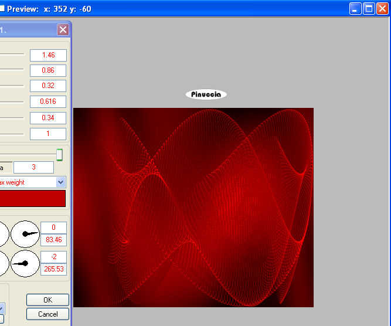Close the Preview window

click(382, 9)
